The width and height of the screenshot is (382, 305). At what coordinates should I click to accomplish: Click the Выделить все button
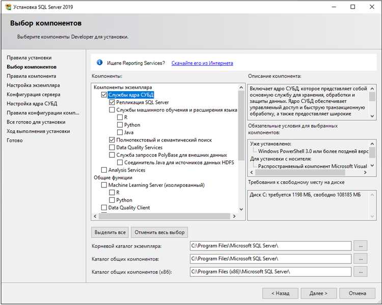click(110, 232)
